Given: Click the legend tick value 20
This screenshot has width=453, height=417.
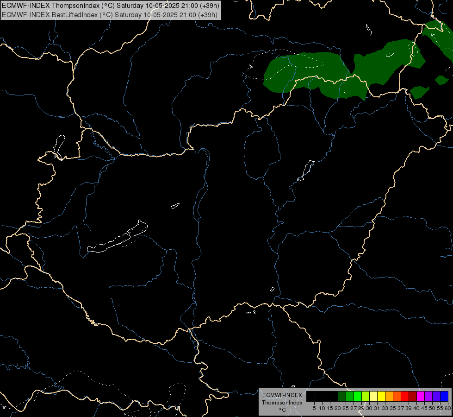Looking at the screenshot, I should [x=338, y=408].
